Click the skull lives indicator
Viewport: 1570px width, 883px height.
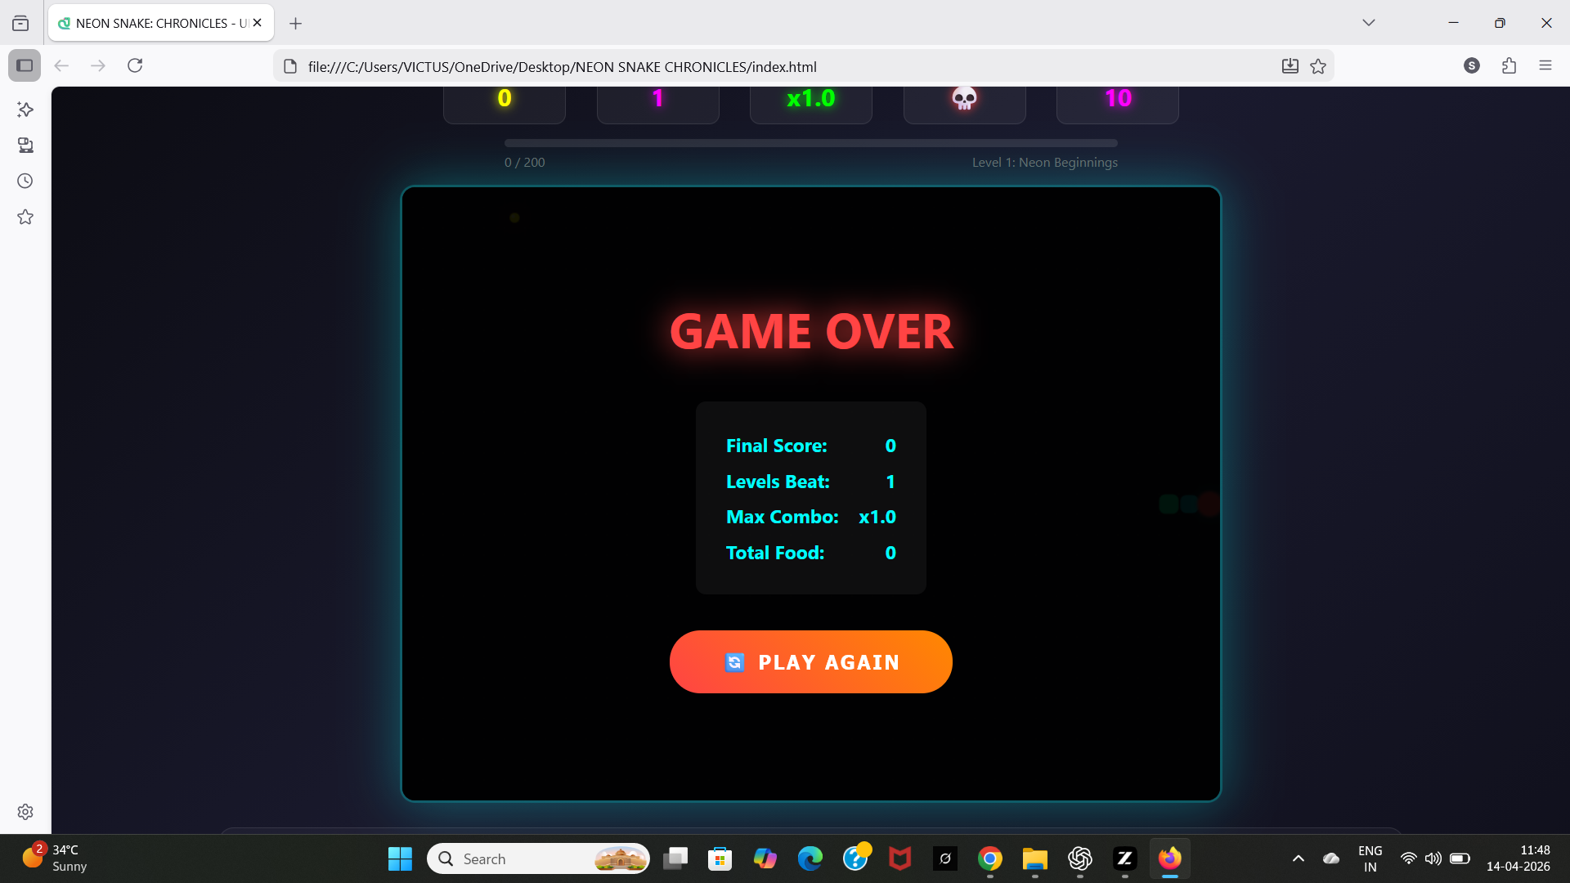click(964, 98)
